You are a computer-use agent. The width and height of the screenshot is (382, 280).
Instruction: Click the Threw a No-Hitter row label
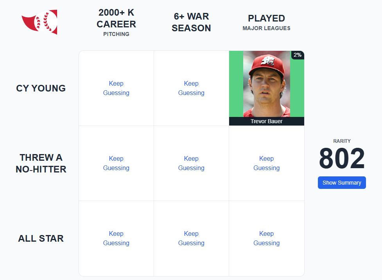(41, 163)
